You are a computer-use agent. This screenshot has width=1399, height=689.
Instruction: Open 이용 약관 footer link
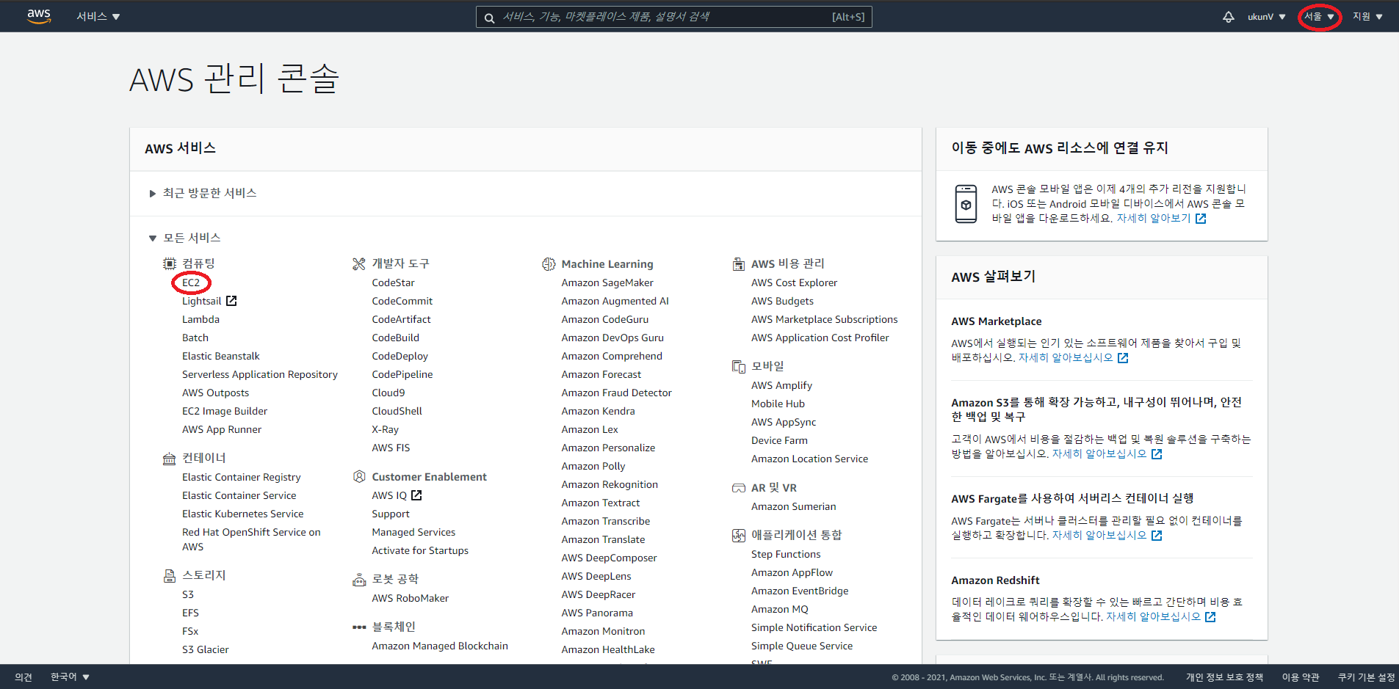click(x=1301, y=677)
